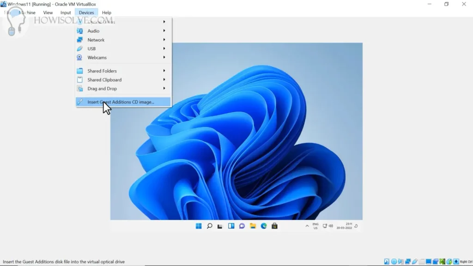Open the Audio submenu in Devices menu
Screen dimensions: 473x266
tap(123, 31)
